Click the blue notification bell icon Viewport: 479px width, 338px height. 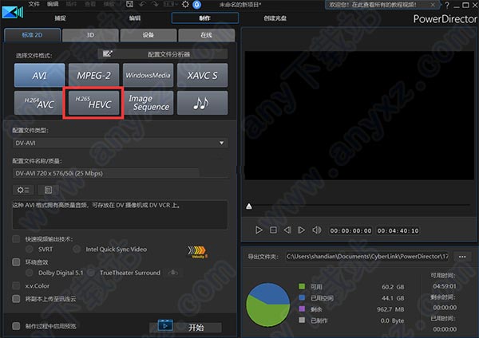coord(197,4)
